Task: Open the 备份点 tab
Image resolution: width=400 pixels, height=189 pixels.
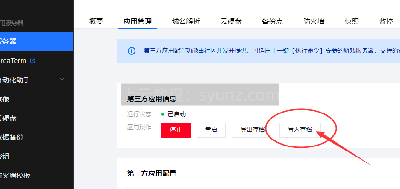Action: 272,22
